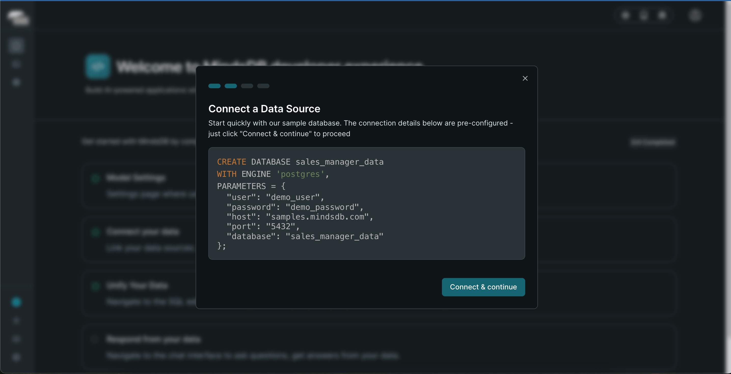
Task: Open the second icon in the left sidebar
Action: coord(16,64)
